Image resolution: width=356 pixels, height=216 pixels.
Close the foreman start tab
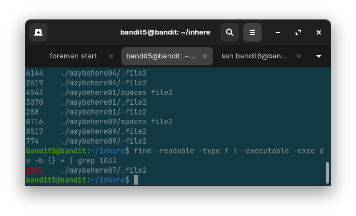point(111,56)
